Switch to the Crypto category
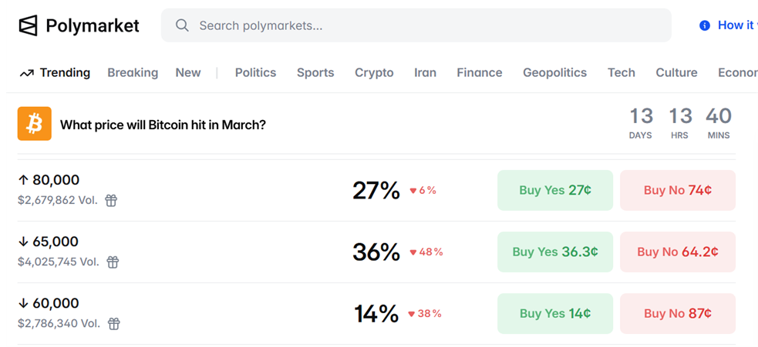 coord(374,73)
